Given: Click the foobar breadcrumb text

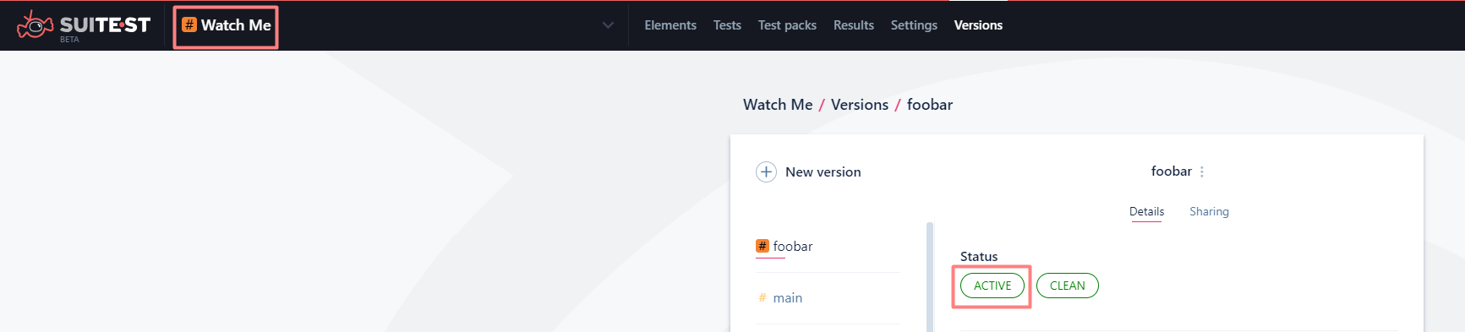Looking at the screenshot, I should click(x=930, y=105).
